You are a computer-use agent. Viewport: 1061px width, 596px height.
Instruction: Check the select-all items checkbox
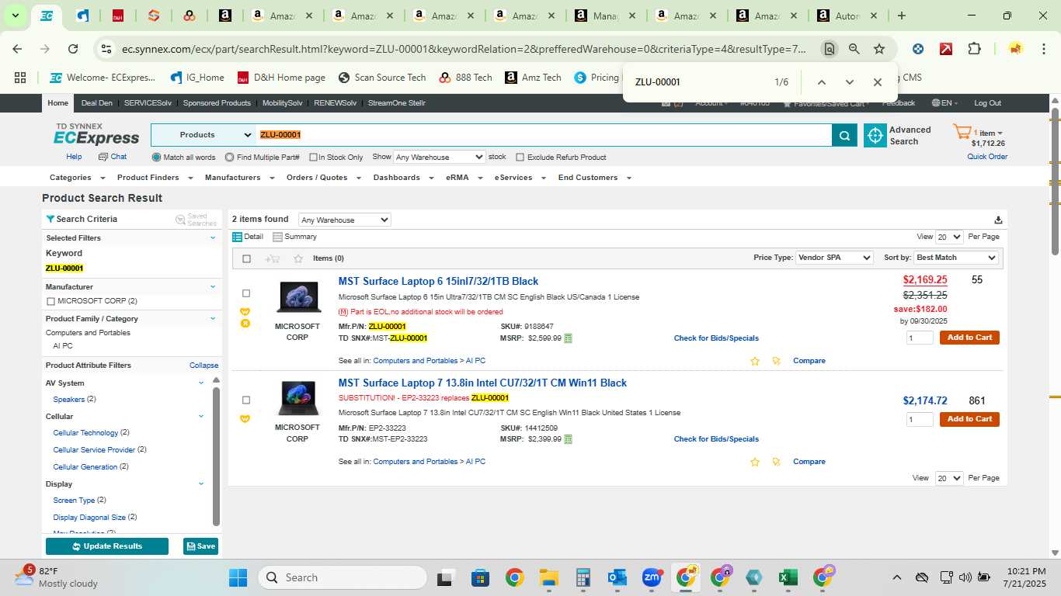point(246,258)
